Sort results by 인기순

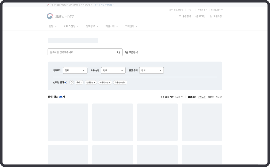tap(219, 97)
